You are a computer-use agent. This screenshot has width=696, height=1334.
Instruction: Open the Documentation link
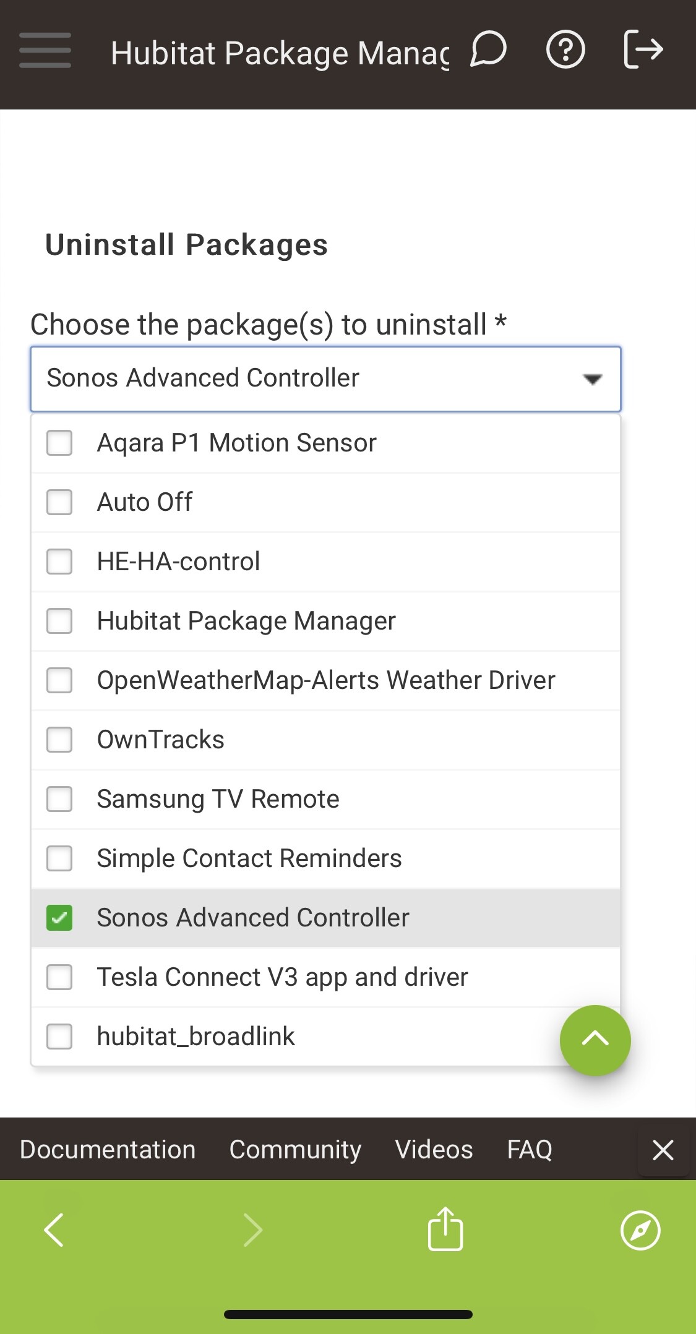[108, 1150]
